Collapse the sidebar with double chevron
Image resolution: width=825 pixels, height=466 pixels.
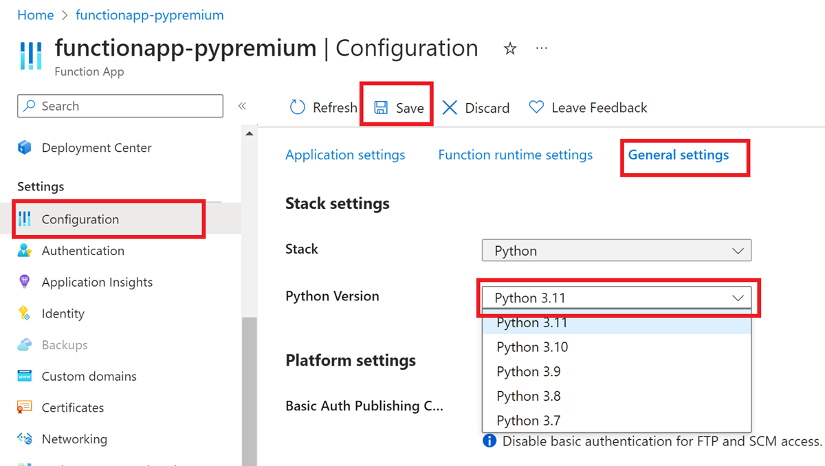coord(242,106)
